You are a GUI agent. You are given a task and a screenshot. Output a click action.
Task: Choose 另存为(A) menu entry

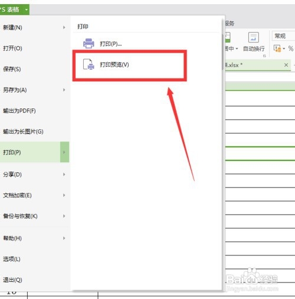pyautogui.click(x=34, y=90)
